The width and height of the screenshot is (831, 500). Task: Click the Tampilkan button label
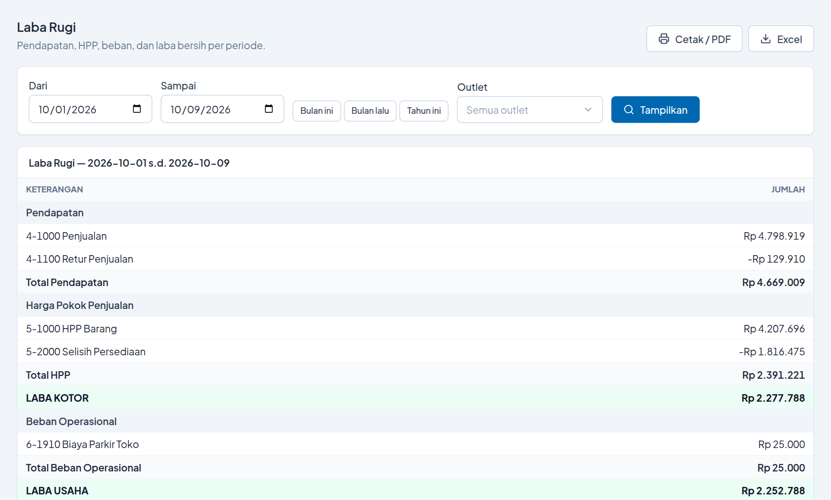click(663, 110)
